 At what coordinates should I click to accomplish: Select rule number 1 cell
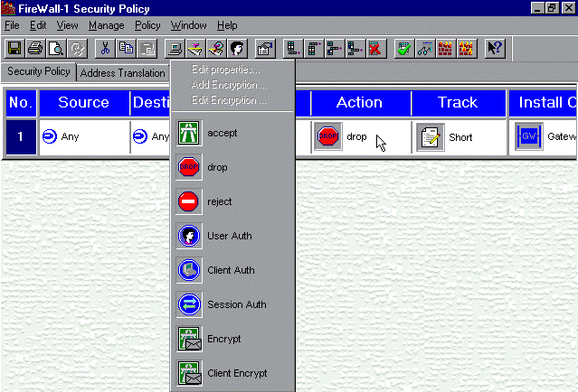point(21,137)
